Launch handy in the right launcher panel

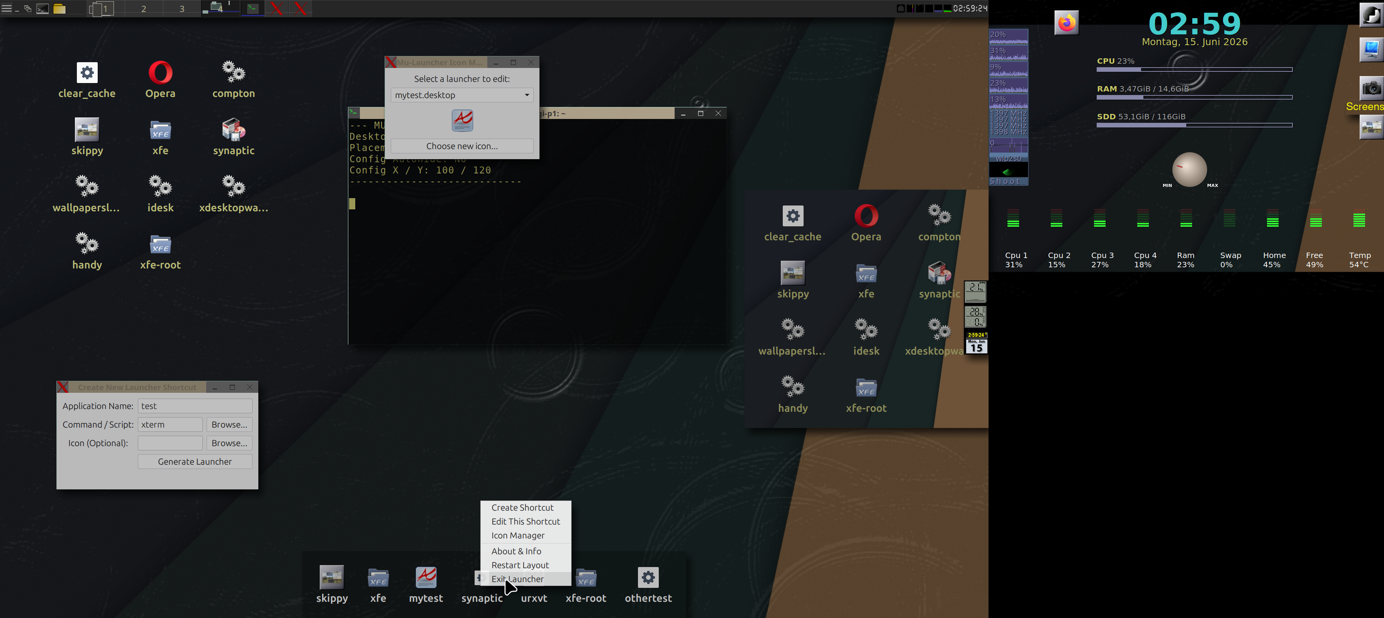click(792, 387)
